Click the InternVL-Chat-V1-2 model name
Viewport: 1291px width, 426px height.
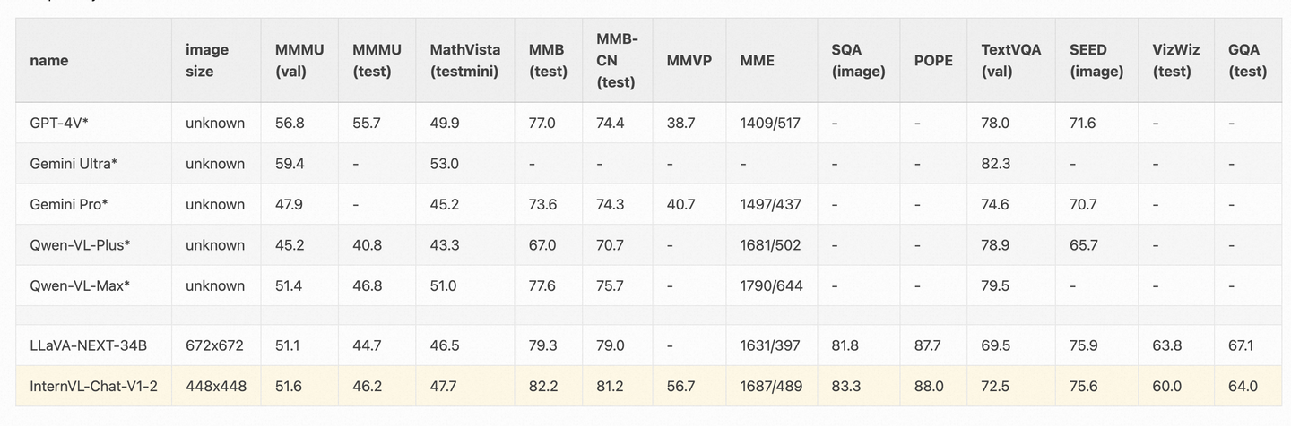point(93,386)
